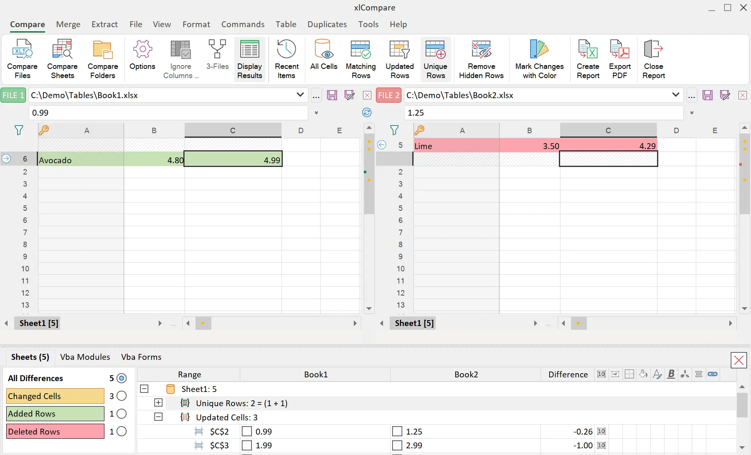Expand the File 2 formula bar chevron
The image size is (751, 455).
coord(692,113)
